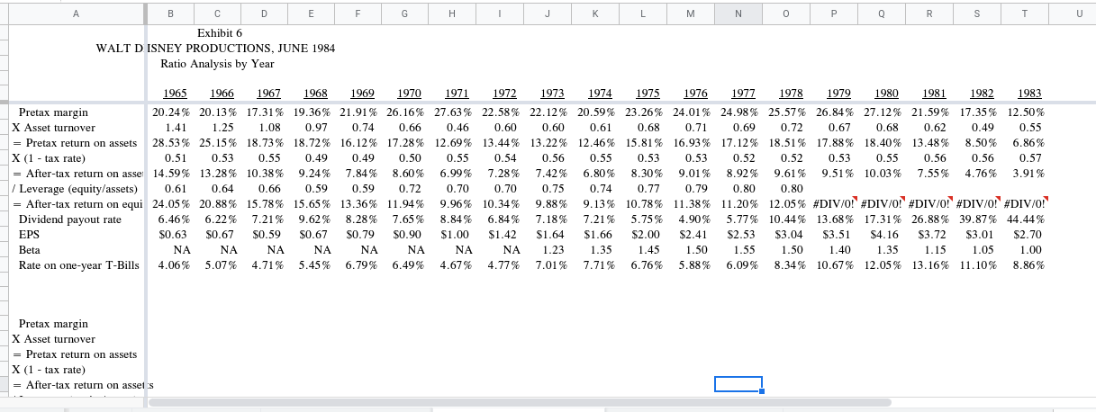Viewport: 1096px width, 412px height.
Task: Select column header G
Action: click(x=404, y=13)
